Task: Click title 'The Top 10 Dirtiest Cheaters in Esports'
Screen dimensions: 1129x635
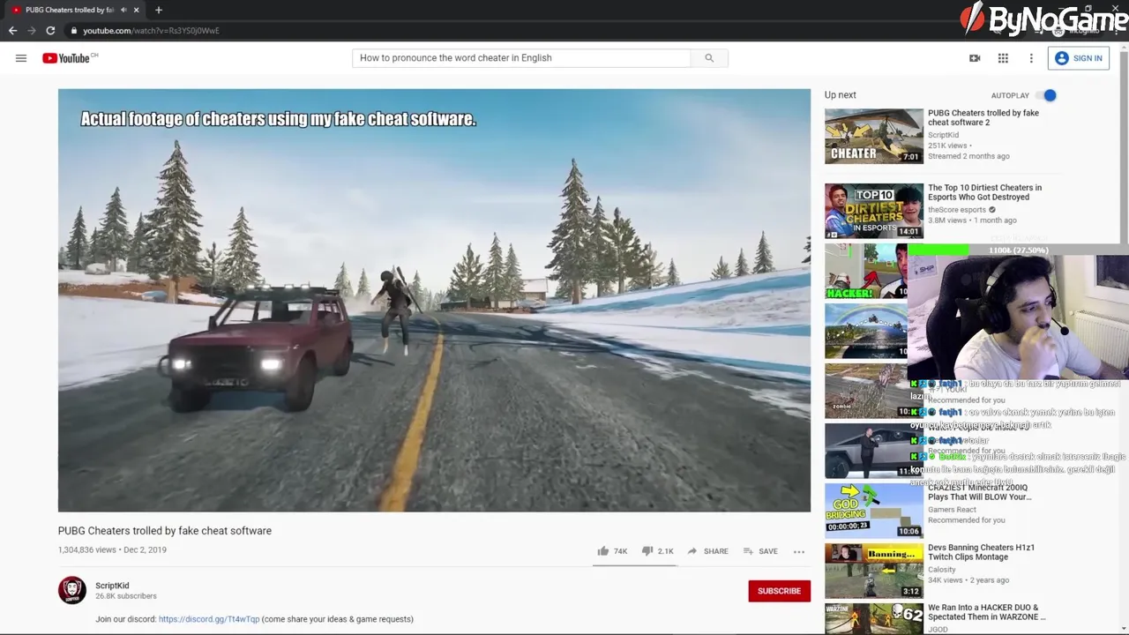Action: tap(984, 192)
